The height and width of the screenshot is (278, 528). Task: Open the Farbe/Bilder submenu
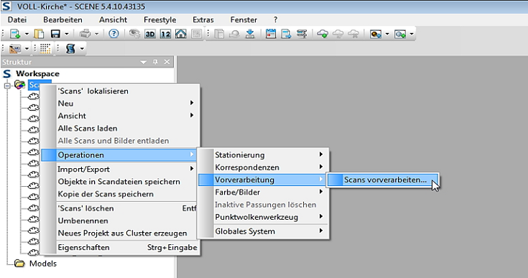click(x=263, y=193)
